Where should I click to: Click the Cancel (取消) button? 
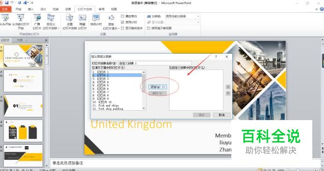[x=222, y=115]
